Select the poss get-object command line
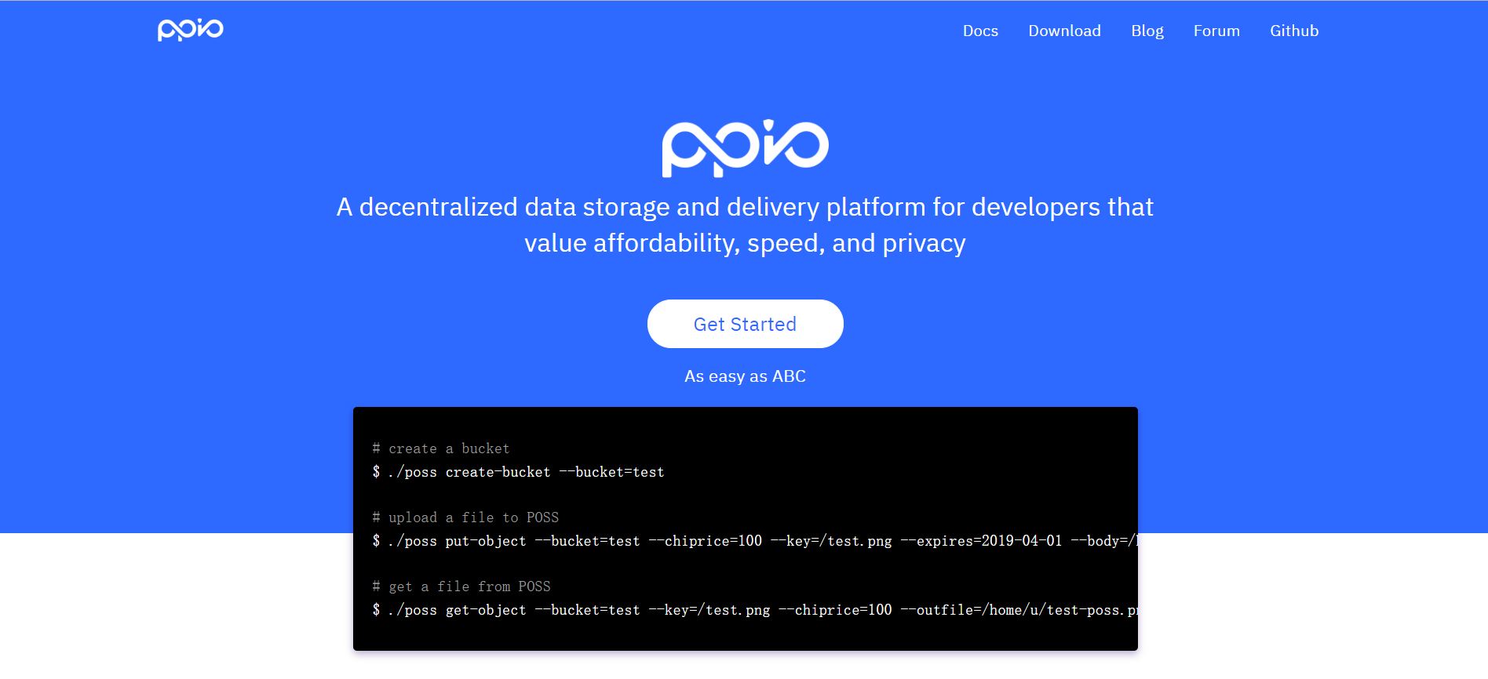This screenshot has width=1488, height=679. tap(755, 610)
